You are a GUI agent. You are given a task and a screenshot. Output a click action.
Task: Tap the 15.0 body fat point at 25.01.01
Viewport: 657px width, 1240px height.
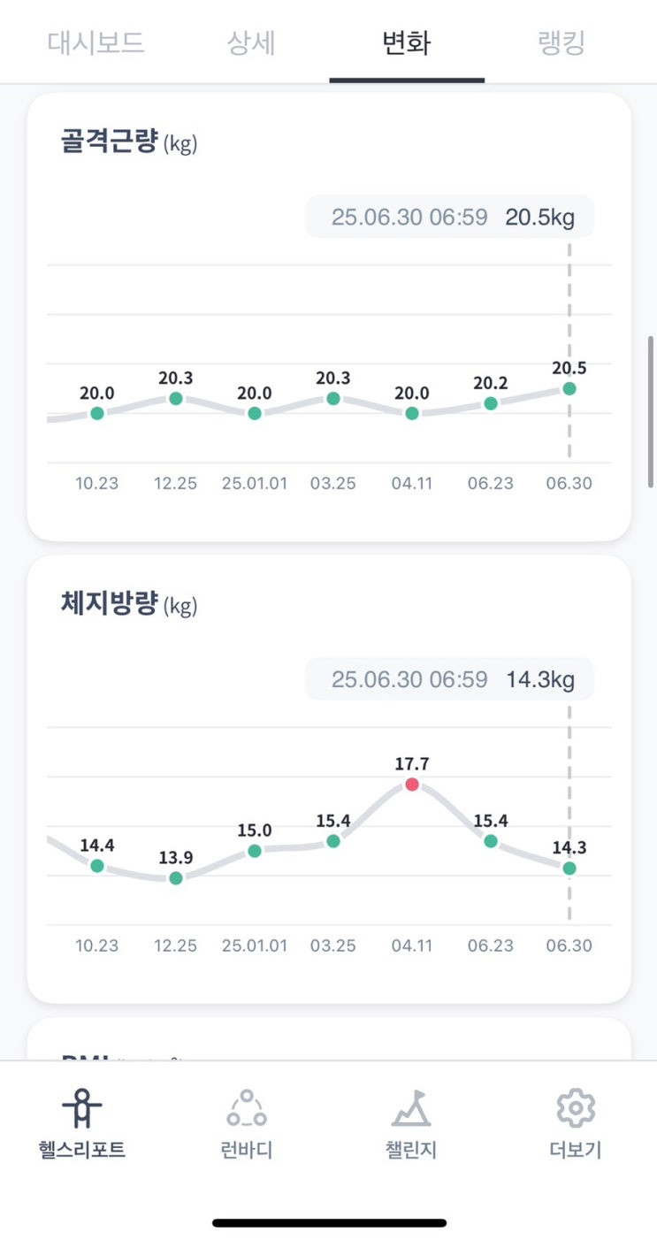click(255, 851)
